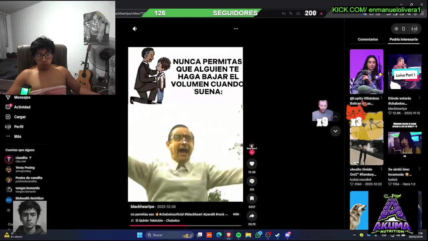Share the video with the arrow icon

tap(252, 216)
